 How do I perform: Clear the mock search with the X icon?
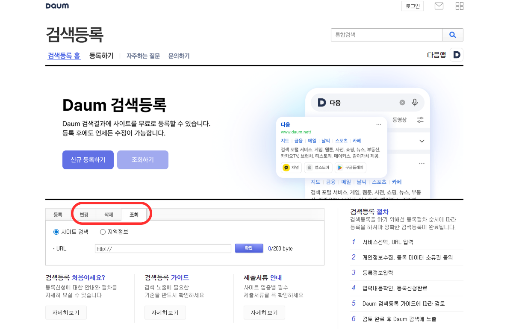click(402, 103)
